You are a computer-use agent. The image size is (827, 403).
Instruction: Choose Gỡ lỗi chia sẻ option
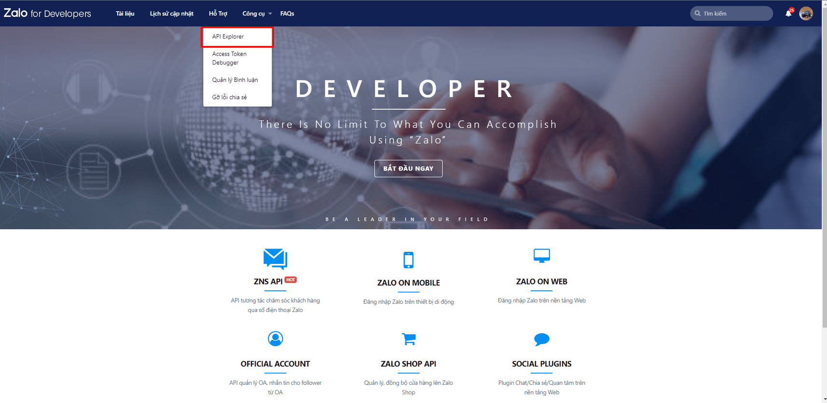pos(237,97)
